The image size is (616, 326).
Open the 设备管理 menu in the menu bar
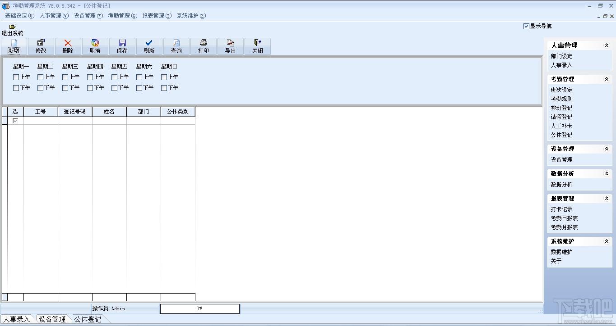click(88, 16)
